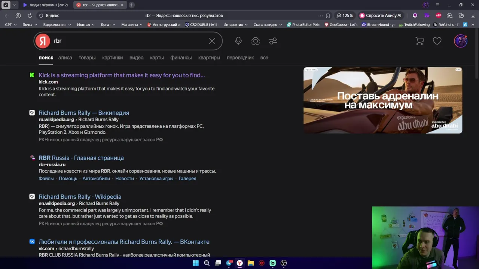Image resolution: width=479 pixels, height=269 pixels.
Task: Open new tab with plus button
Action: pyautogui.click(x=132, y=5)
